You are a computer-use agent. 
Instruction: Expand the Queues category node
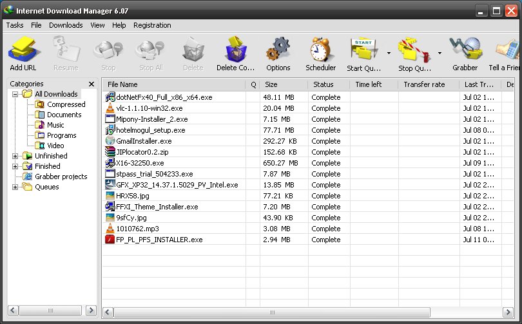click(x=15, y=187)
